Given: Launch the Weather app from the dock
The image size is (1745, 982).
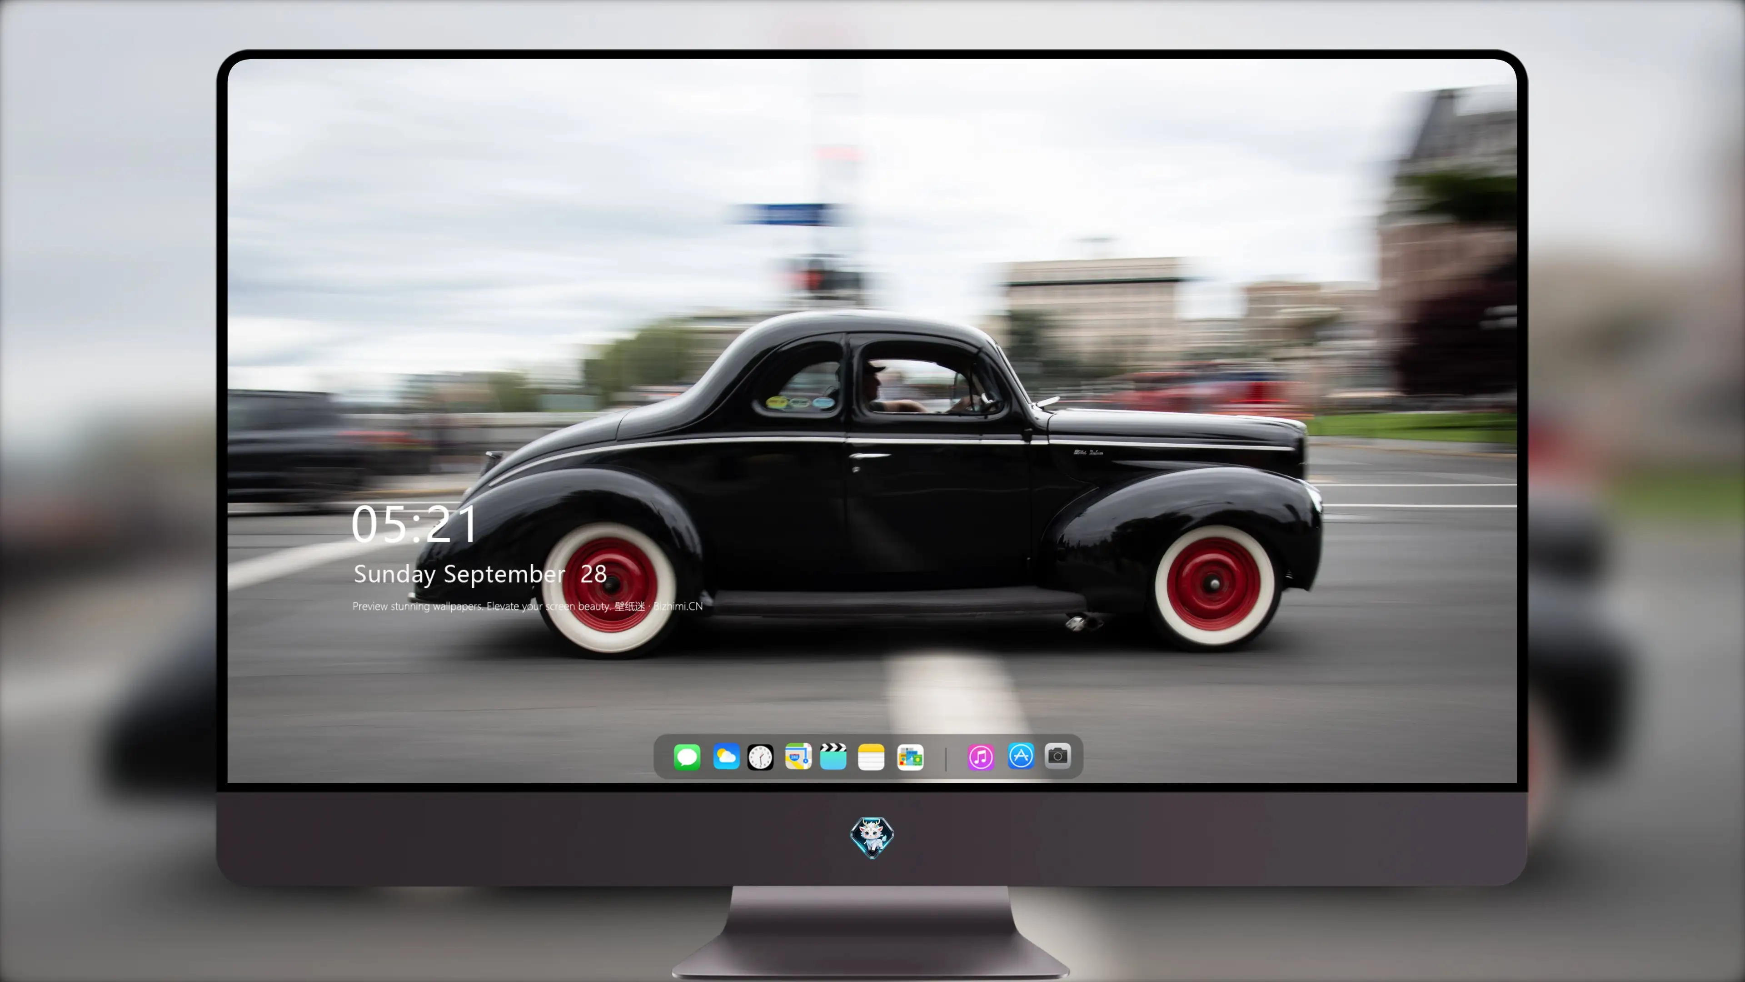Looking at the screenshot, I should [726, 757].
